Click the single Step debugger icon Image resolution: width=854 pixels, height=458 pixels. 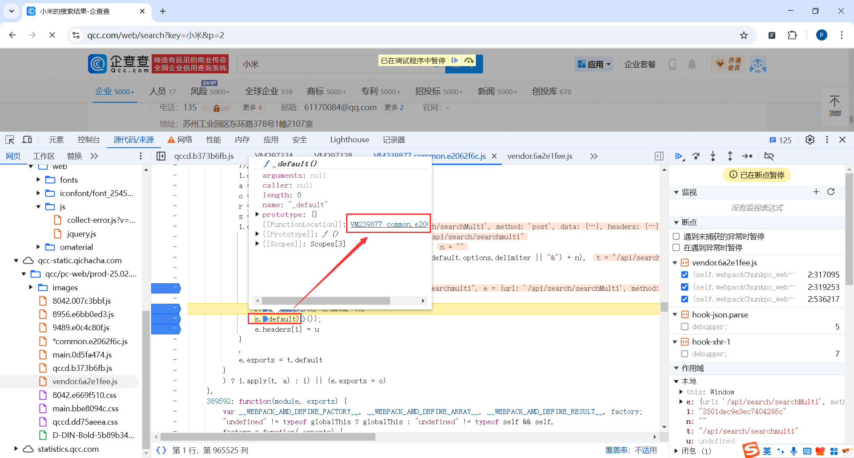747,156
